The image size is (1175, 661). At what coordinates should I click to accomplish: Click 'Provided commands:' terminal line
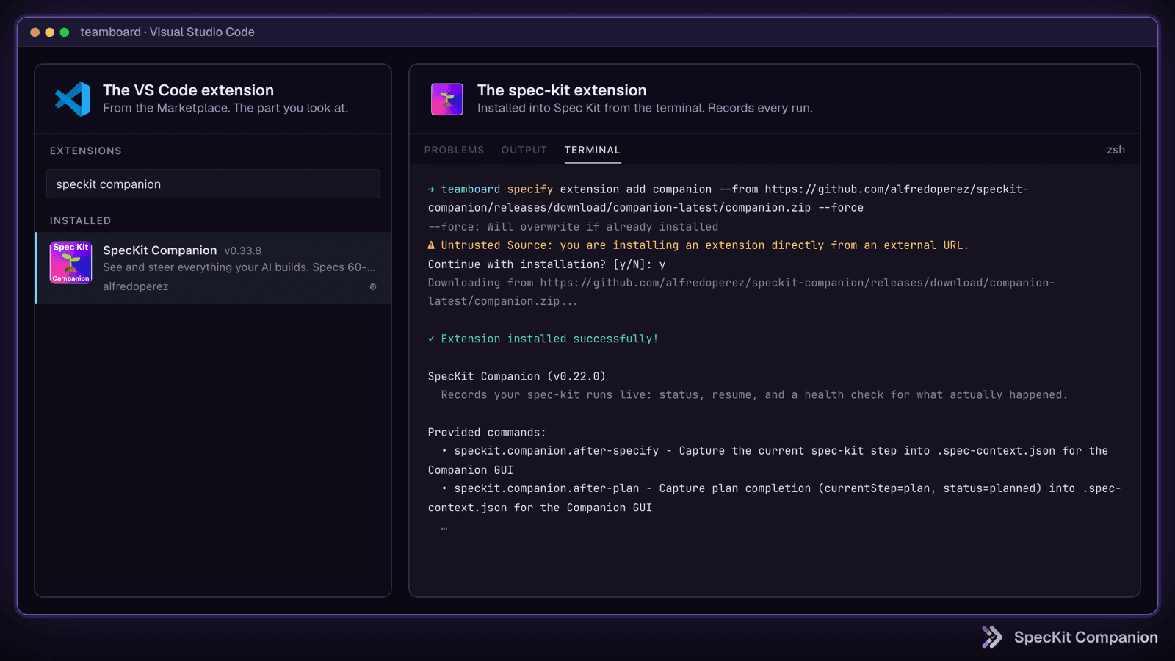pos(487,433)
